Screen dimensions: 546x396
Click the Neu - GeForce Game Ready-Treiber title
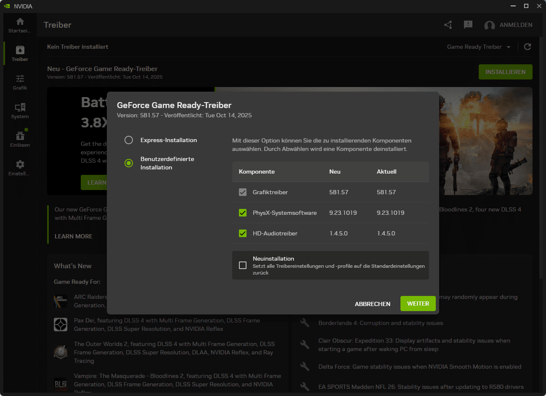[102, 69]
